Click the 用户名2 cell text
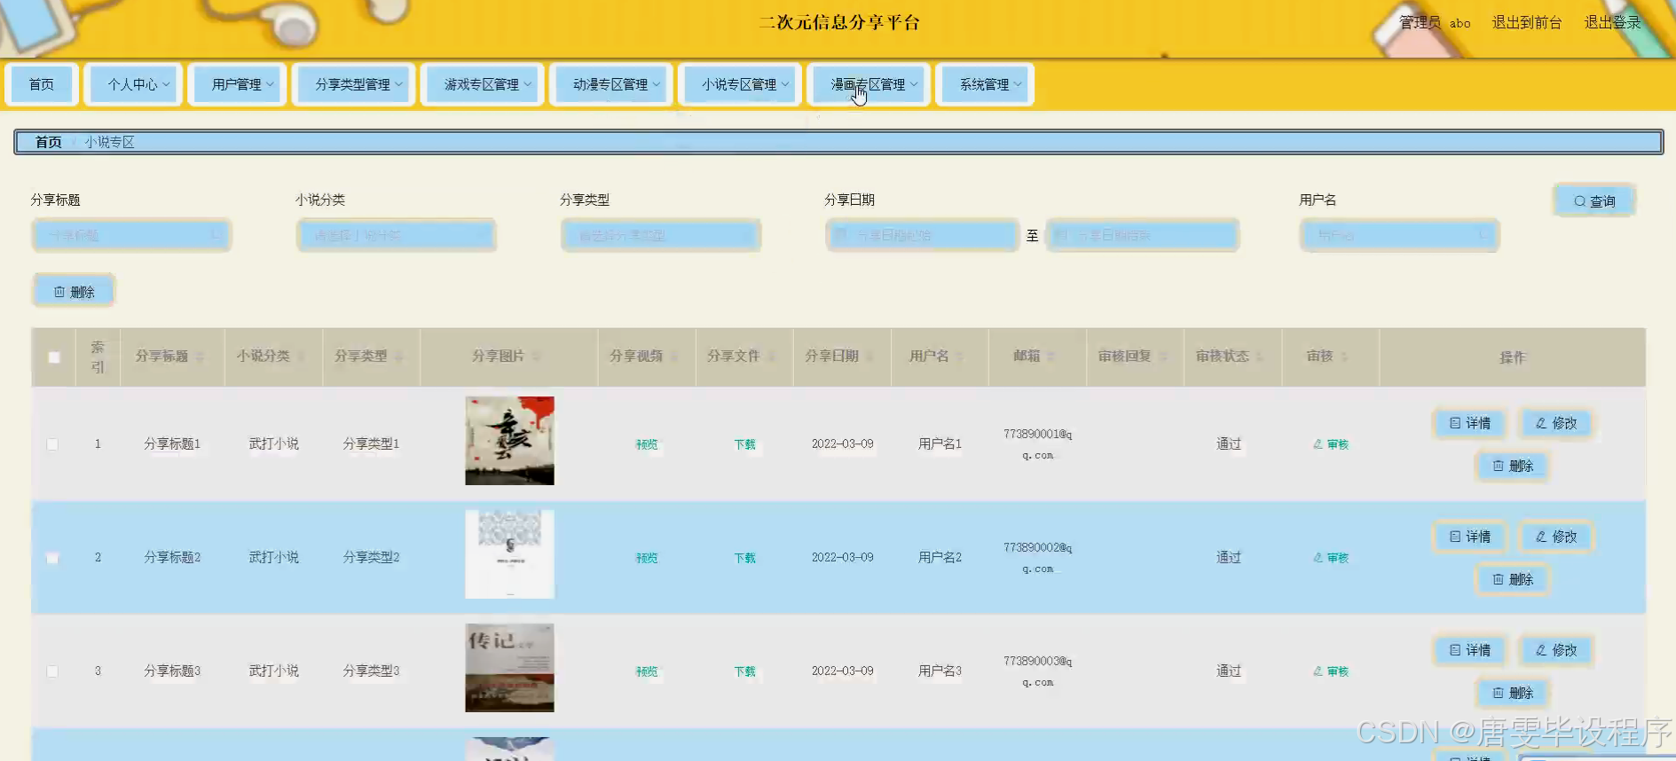Viewport: 1676px width, 761px height. coord(940,557)
